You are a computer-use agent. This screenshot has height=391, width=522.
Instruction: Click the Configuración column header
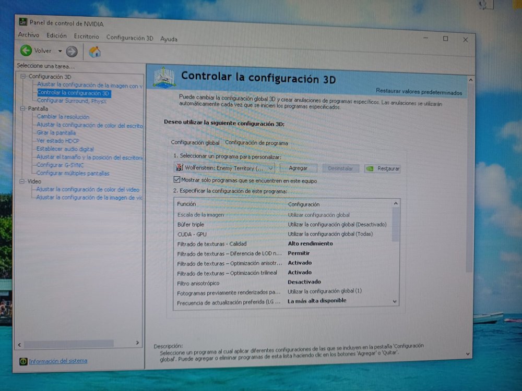tap(304, 204)
